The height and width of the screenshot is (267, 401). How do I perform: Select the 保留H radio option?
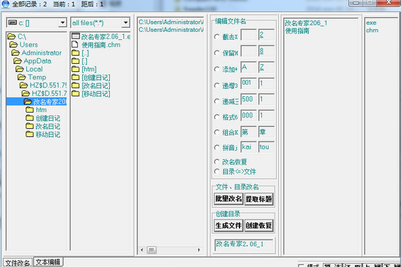(217, 53)
